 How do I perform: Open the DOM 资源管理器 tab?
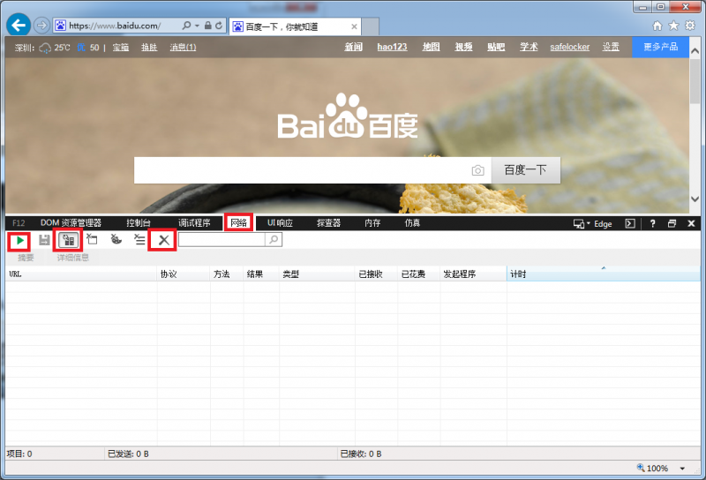pyautogui.click(x=71, y=223)
